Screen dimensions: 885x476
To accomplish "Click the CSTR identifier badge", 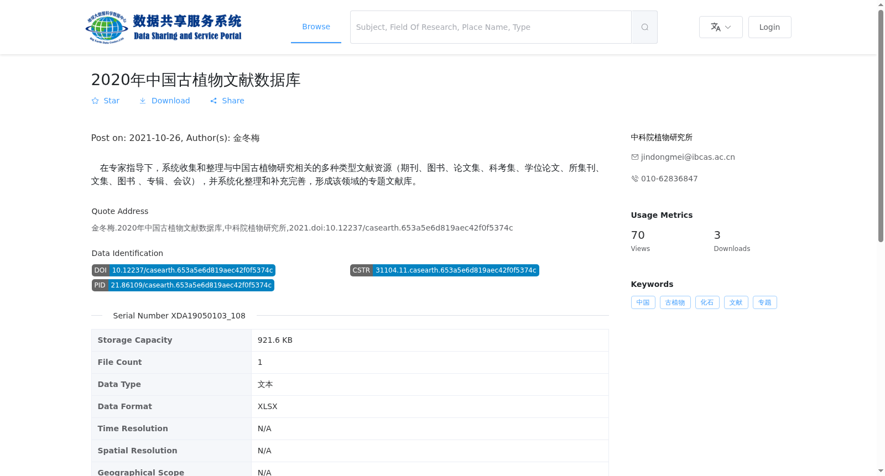I will (444, 270).
